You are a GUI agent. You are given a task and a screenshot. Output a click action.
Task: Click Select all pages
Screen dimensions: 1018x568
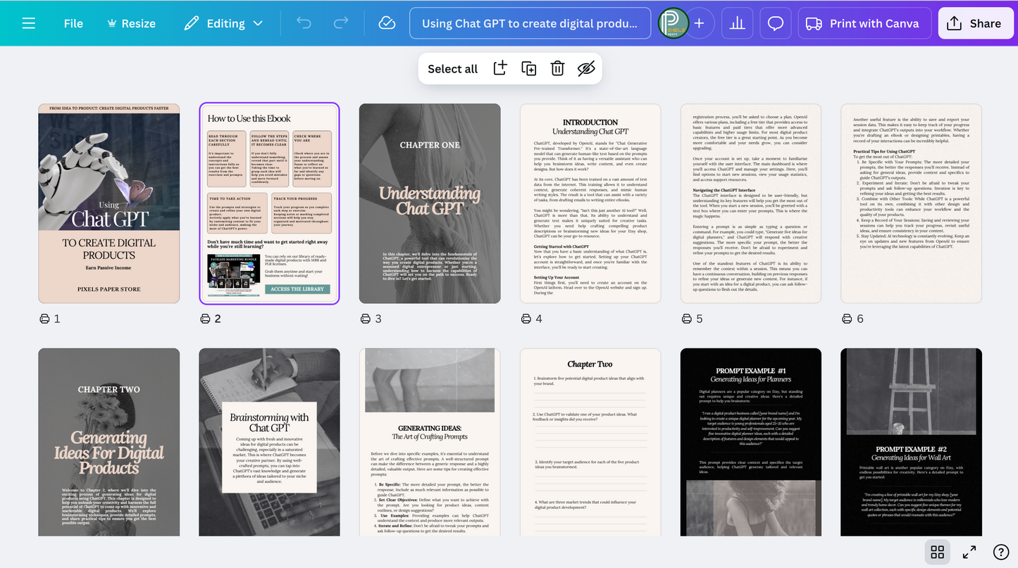click(x=452, y=68)
